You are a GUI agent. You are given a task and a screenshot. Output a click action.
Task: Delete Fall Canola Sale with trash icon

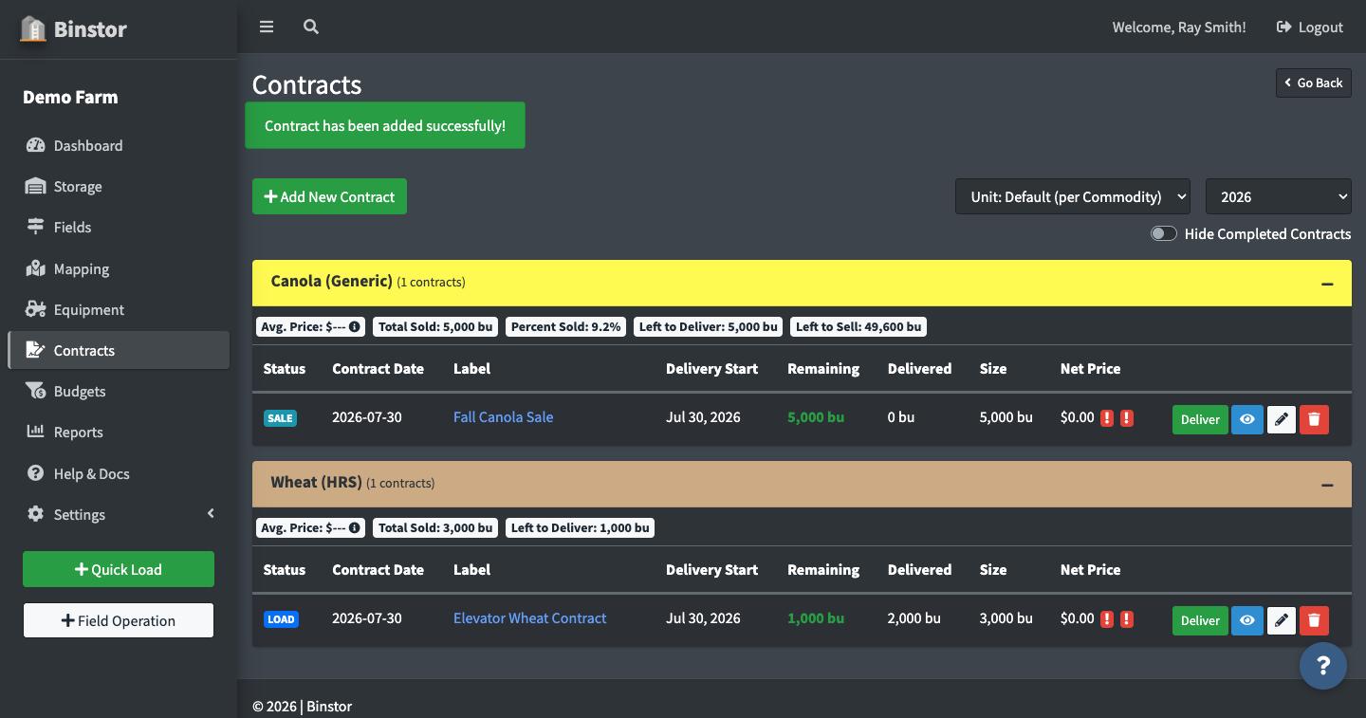(x=1314, y=419)
